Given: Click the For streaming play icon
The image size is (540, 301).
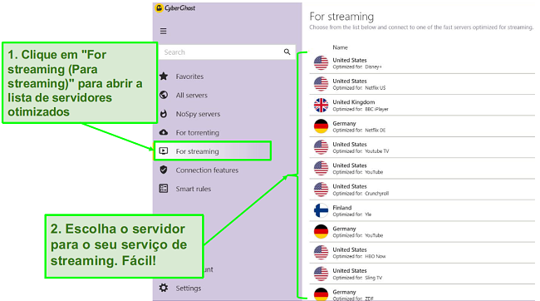Looking at the screenshot, I should (164, 151).
